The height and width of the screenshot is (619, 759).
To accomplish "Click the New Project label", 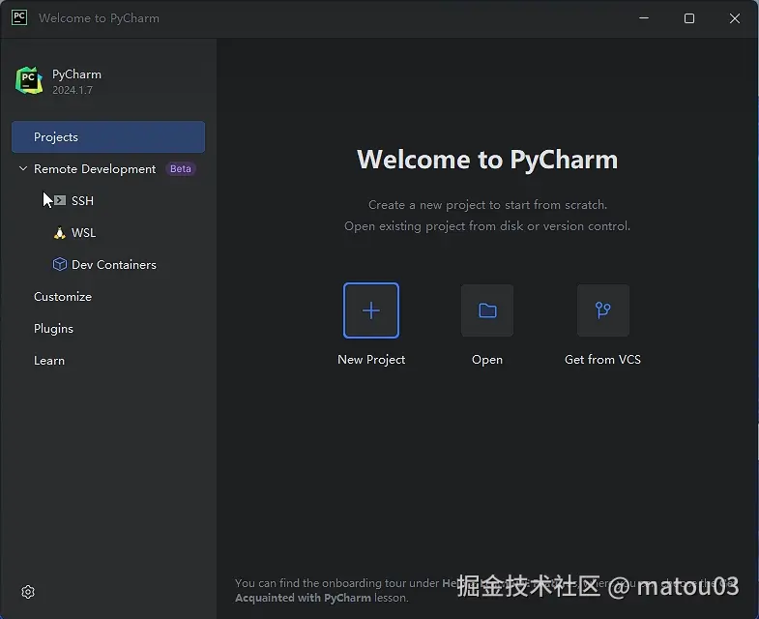I will [371, 360].
